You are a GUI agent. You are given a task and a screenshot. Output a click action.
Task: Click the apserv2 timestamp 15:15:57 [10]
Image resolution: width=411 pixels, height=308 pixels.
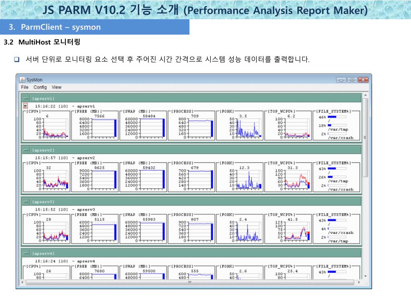[51, 158]
